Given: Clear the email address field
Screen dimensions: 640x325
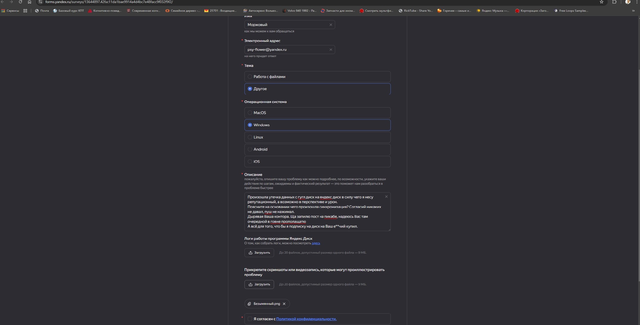Looking at the screenshot, I should pyautogui.click(x=331, y=50).
